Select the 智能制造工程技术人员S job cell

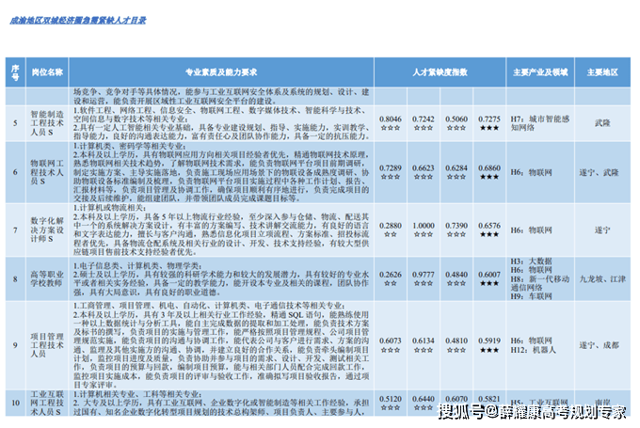48,123
